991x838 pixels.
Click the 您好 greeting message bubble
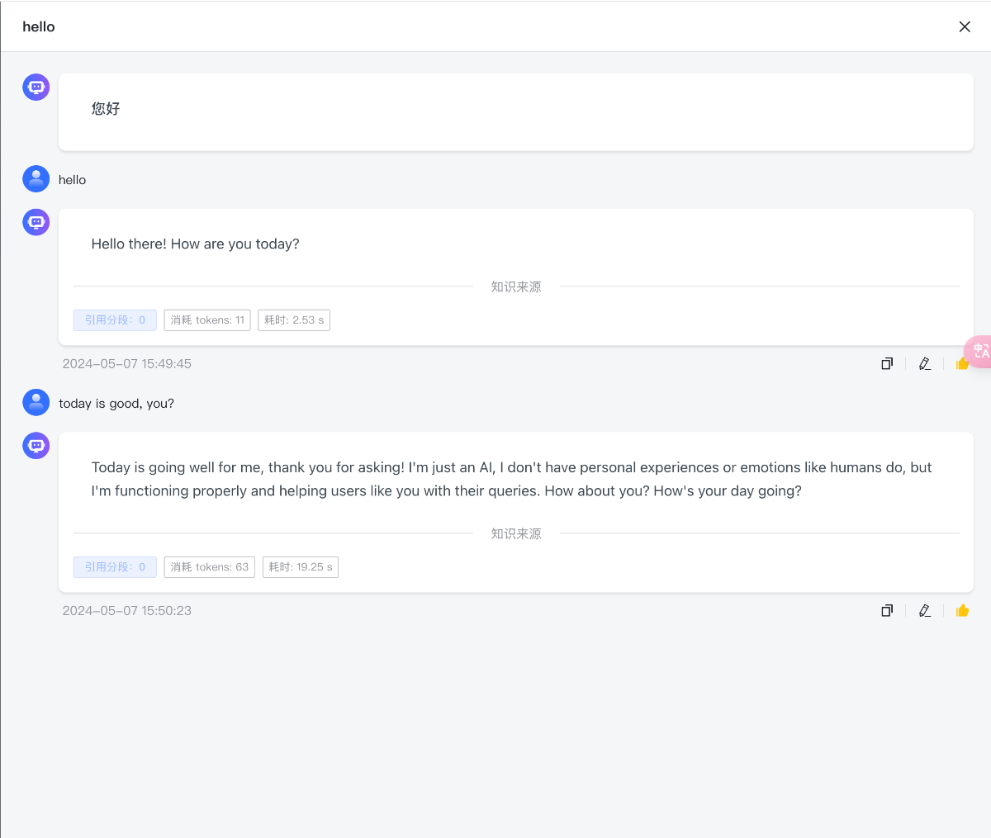[x=516, y=112]
